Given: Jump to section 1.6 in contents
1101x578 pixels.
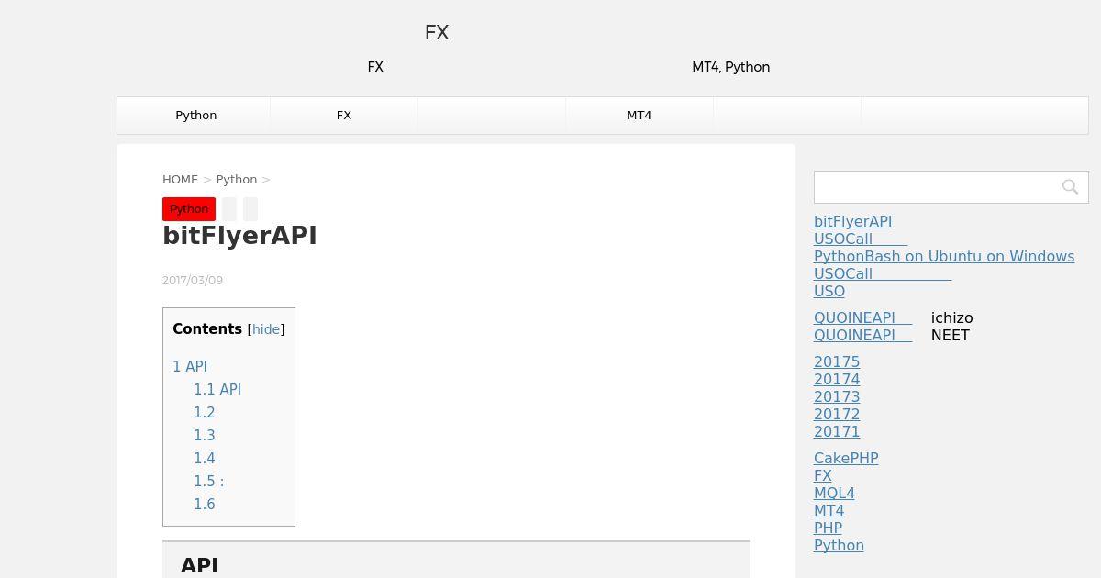Looking at the screenshot, I should pos(205,504).
